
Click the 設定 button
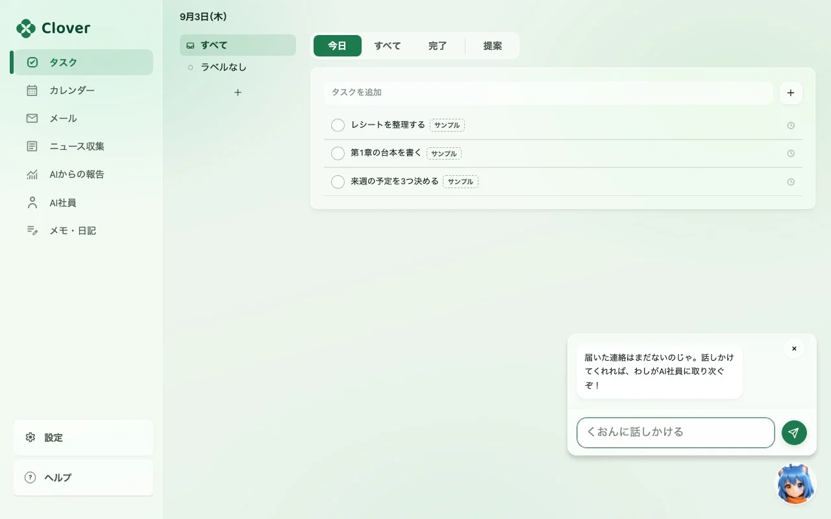[x=83, y=437]
